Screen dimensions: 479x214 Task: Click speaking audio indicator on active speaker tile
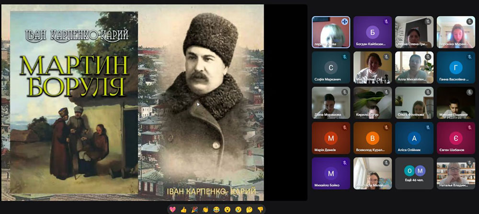click(x=345, y=22)
